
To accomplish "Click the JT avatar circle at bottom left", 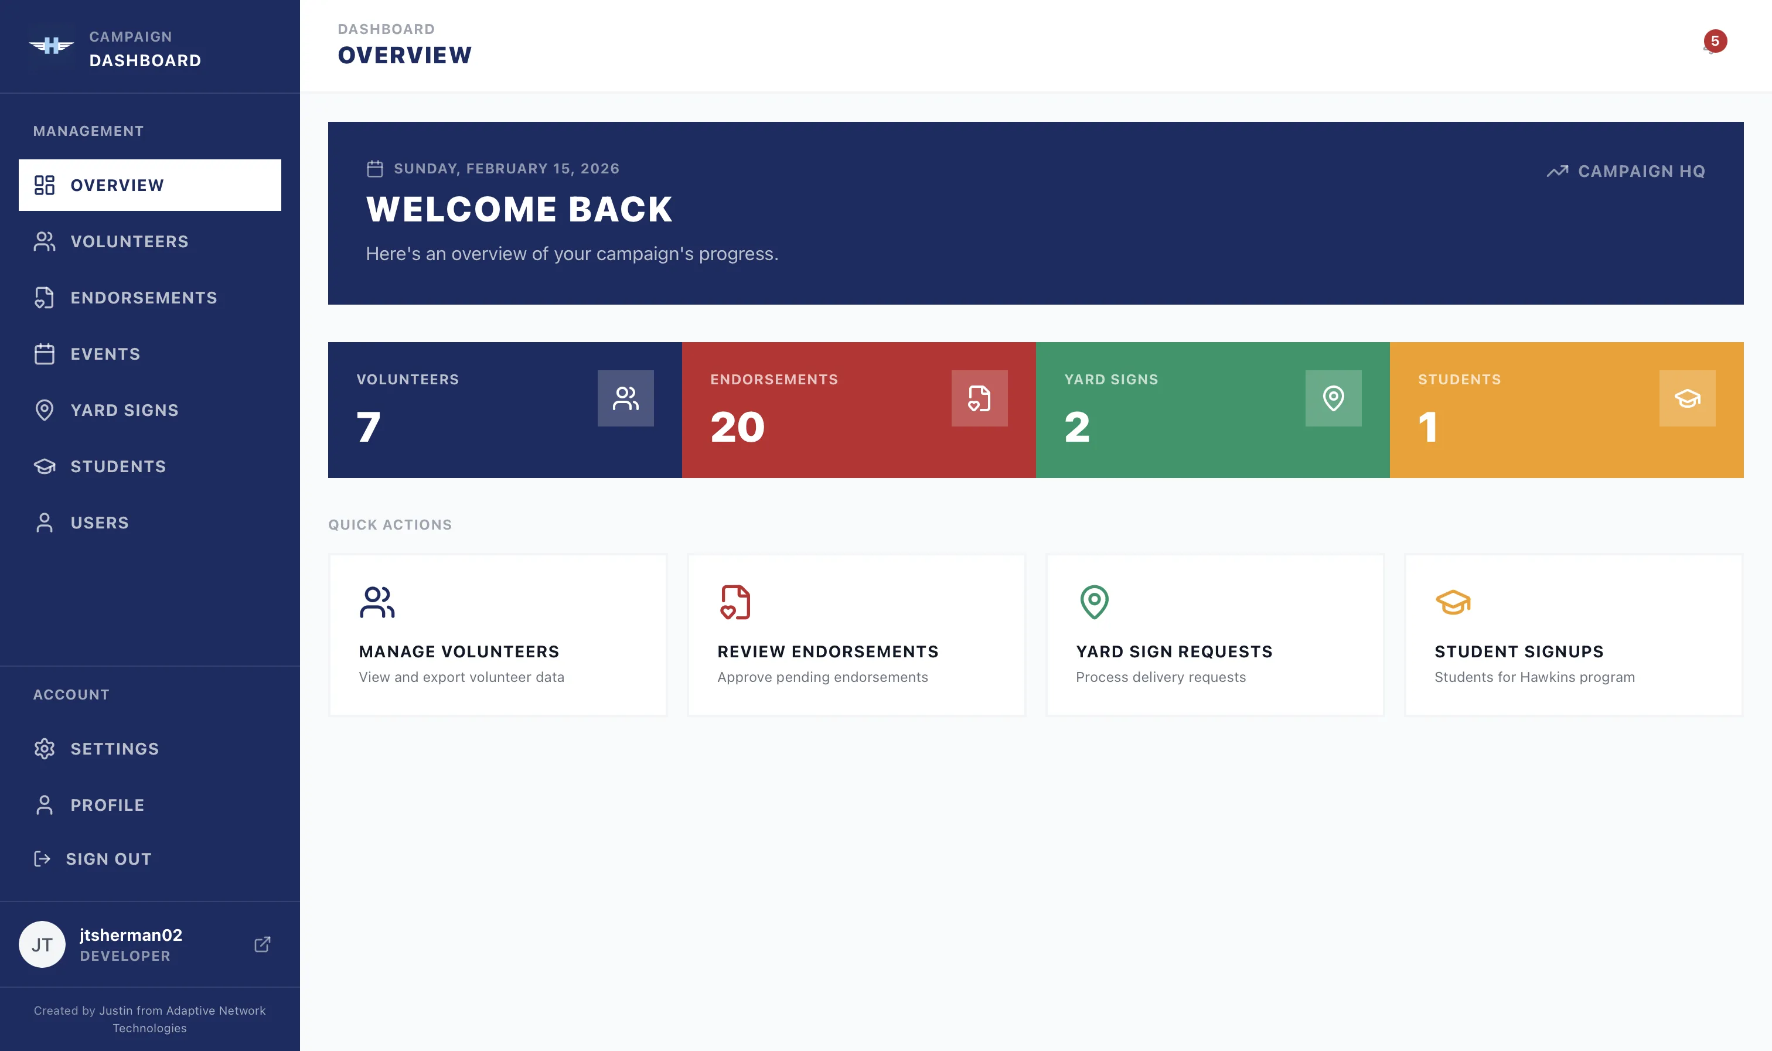I will (42, 944).
